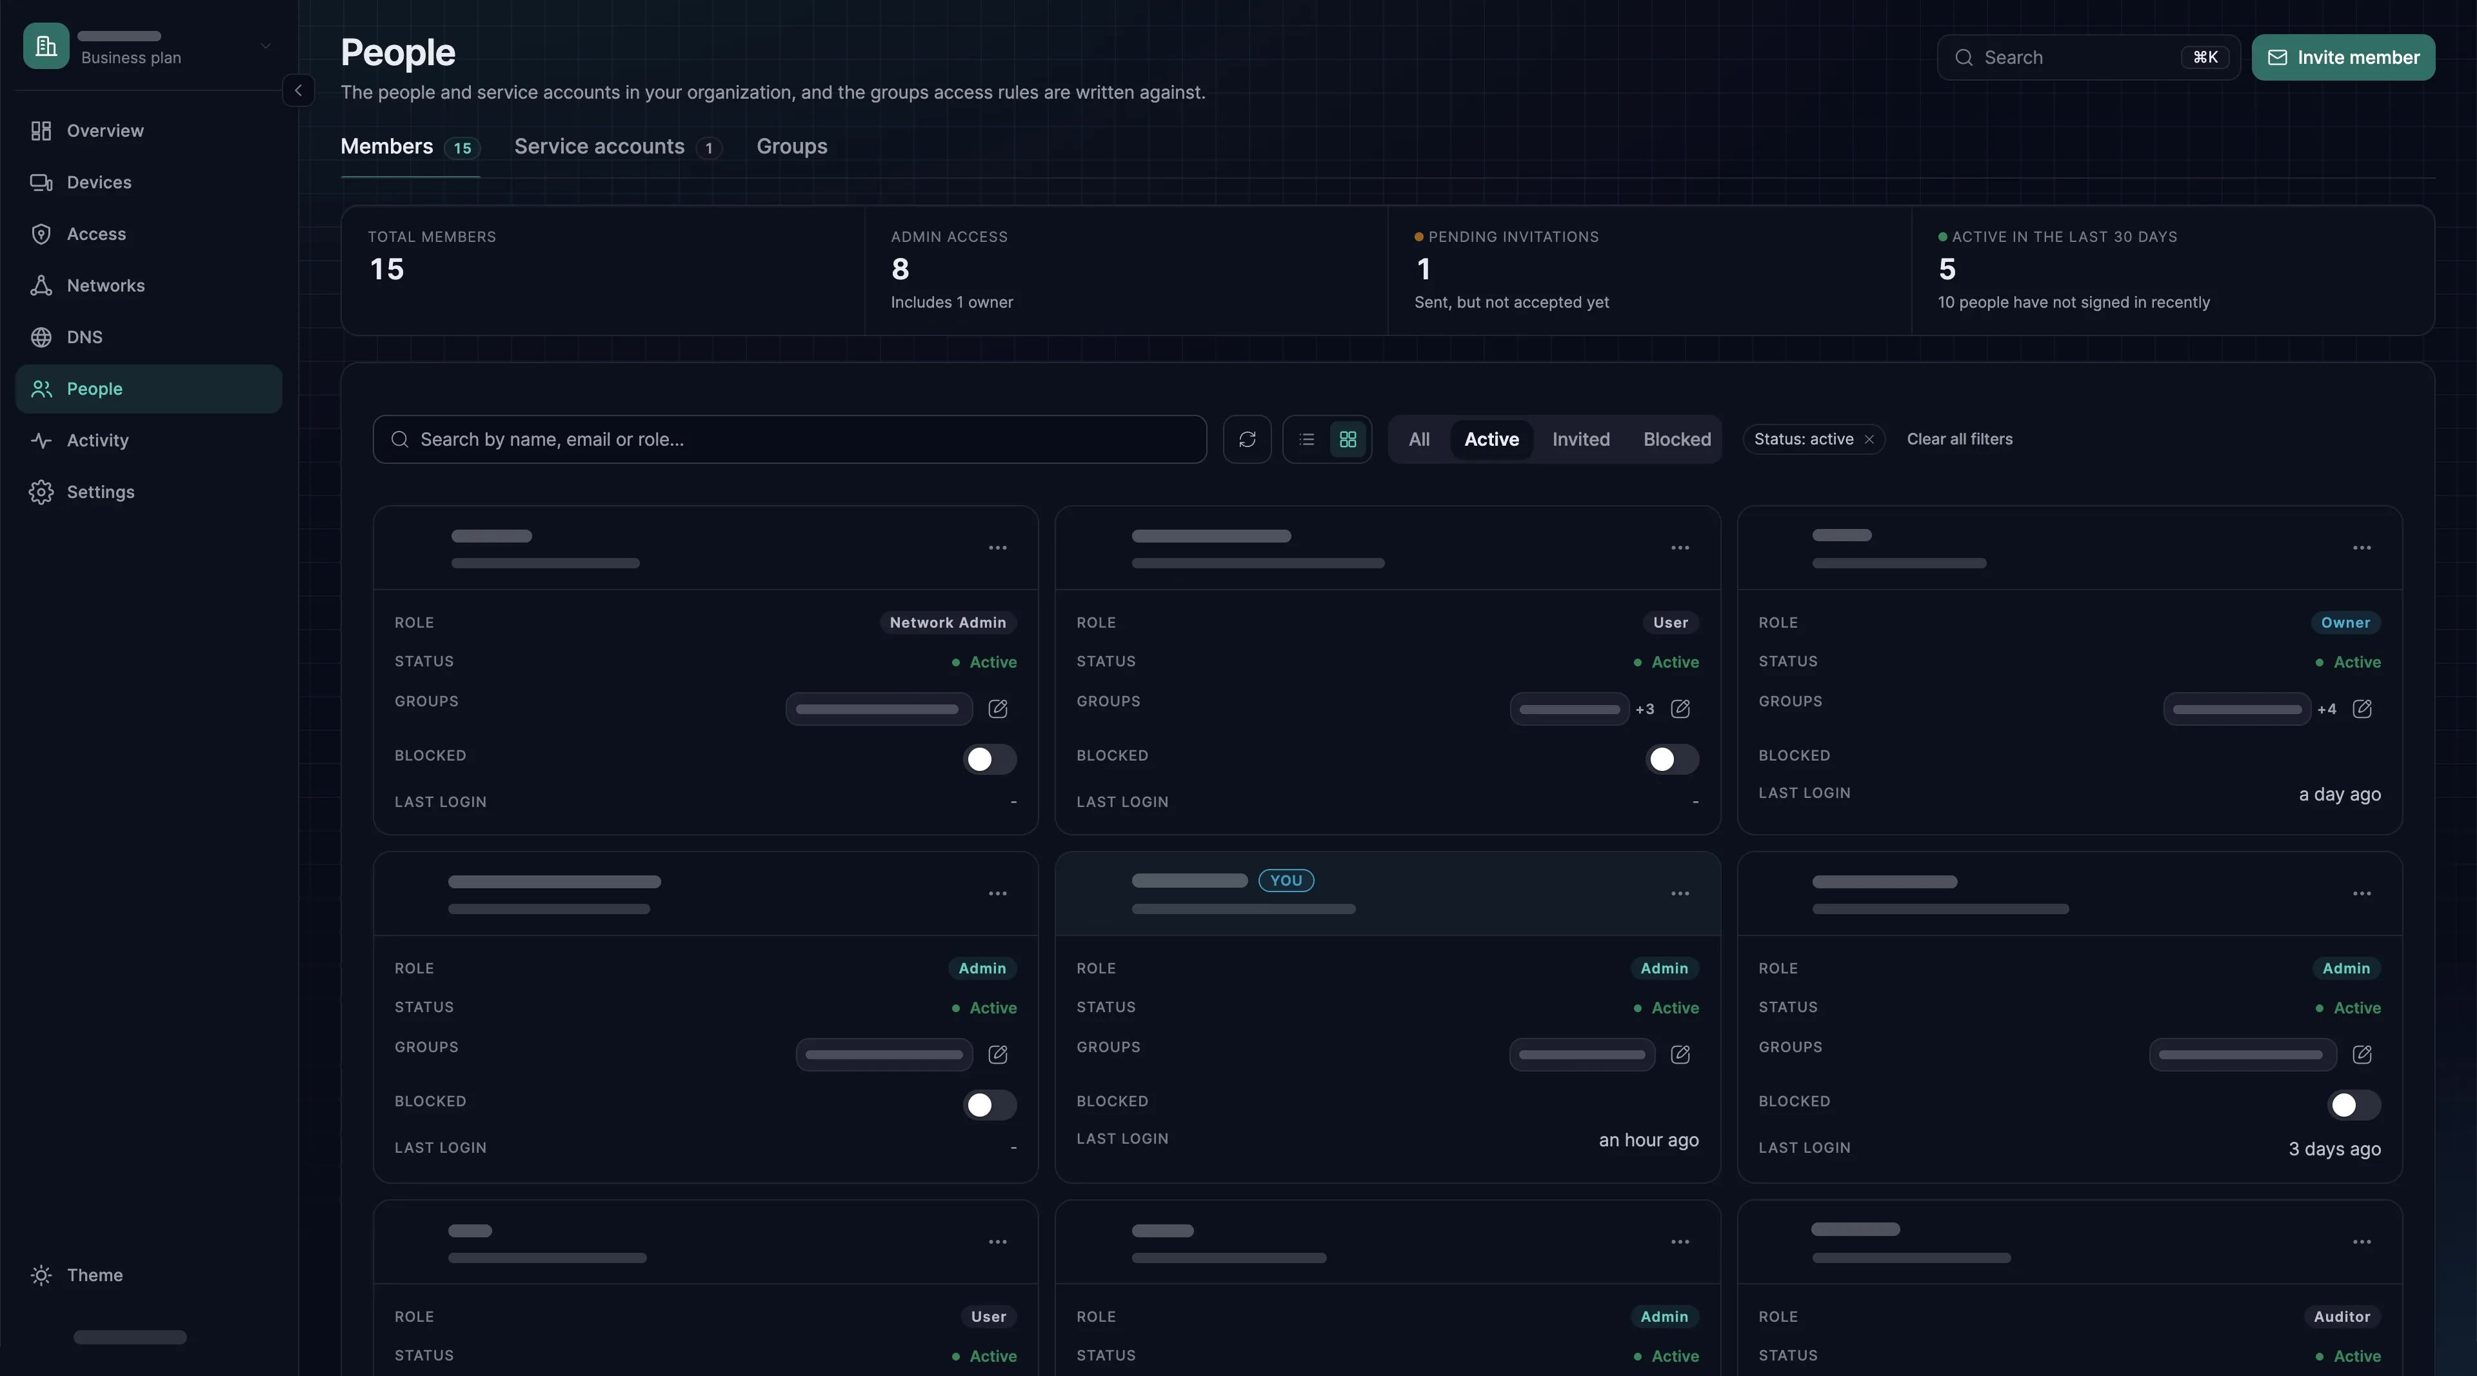Collapse the sidebar with the chevron button

[x=298, y=90]
